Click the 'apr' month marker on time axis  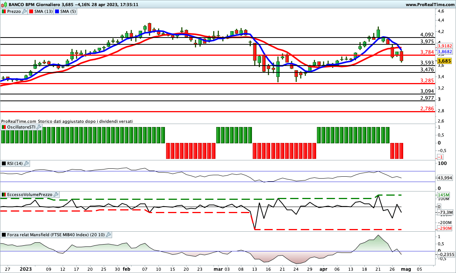pos(323,269)
